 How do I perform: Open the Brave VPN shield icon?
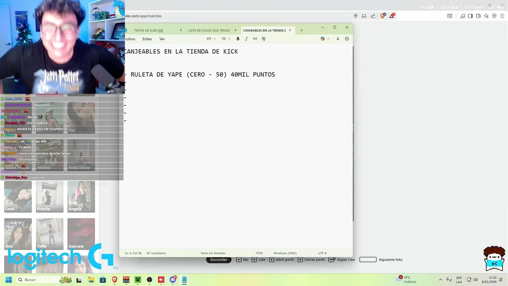(x=494, y=16)
